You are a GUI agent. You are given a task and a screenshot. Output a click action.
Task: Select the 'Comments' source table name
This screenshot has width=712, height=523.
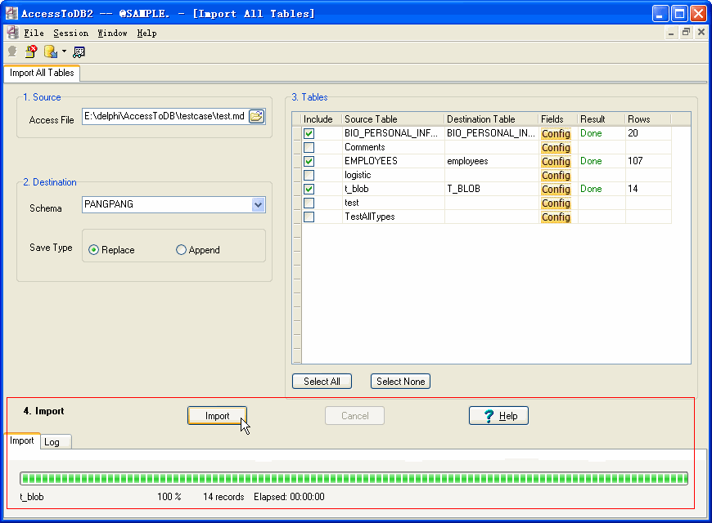click(x=365, y=147)
